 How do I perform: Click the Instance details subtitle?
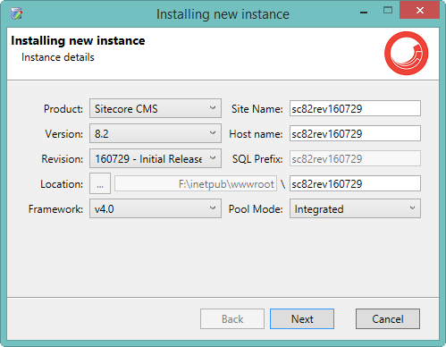58,57
